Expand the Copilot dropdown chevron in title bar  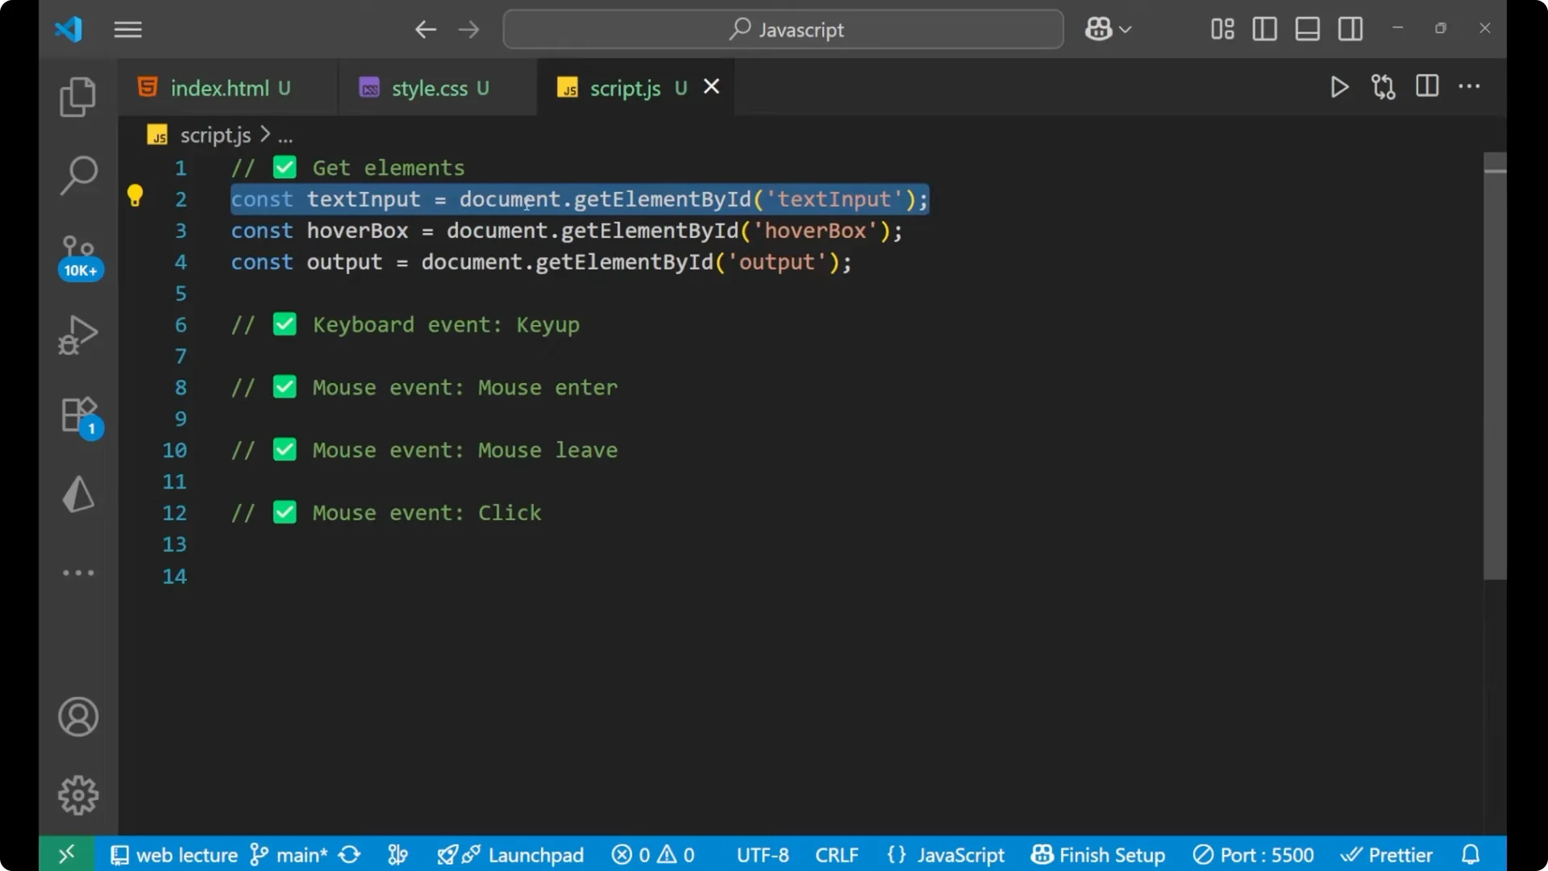(x=1126, y=29)
